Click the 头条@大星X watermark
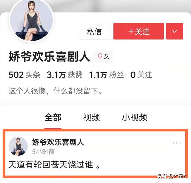 click(x=172, y=176)
